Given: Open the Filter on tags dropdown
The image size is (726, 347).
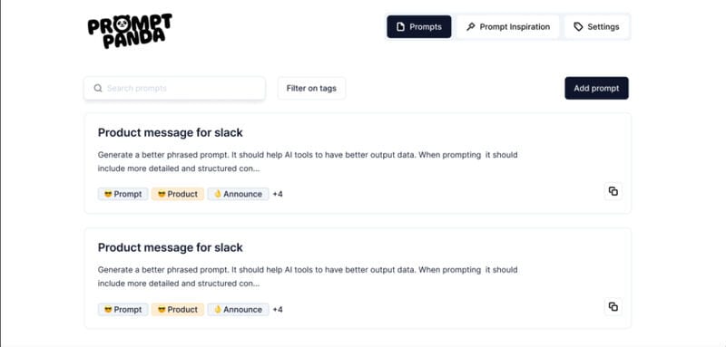Looking at the screenshot, I should tap(311, 88).
